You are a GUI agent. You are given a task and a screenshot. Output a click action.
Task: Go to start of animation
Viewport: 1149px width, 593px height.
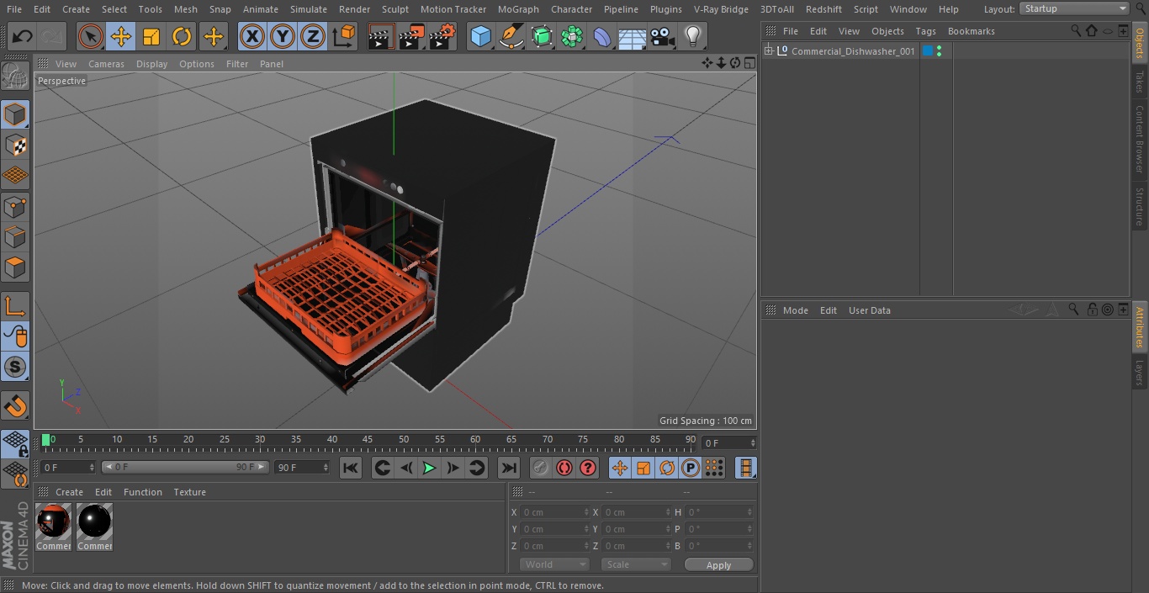pyautogui.click(x=351, y=468)
